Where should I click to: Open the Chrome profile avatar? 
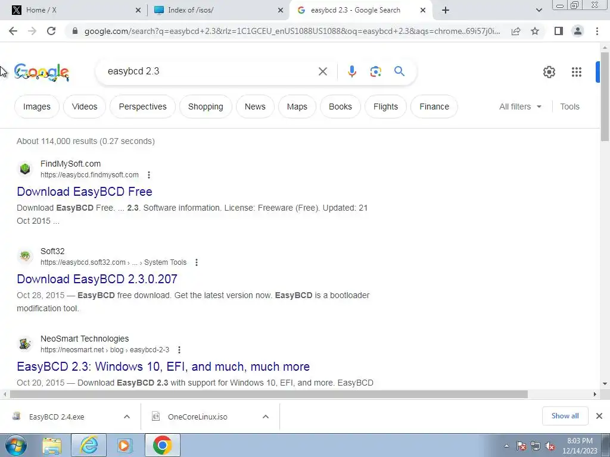[578, 31]
